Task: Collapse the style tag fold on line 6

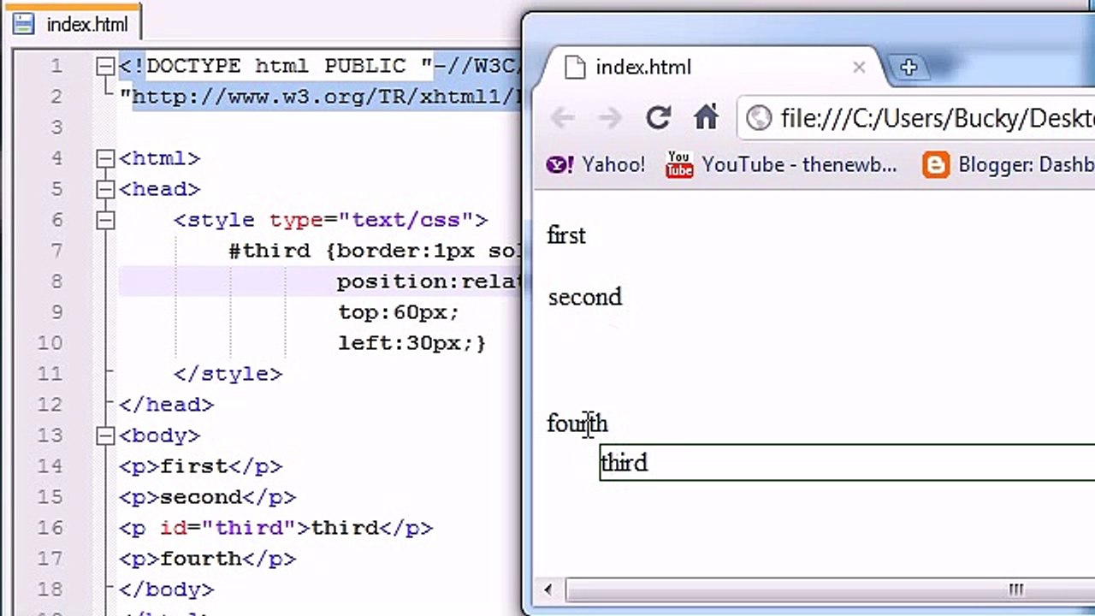Action: click(105, 220)
